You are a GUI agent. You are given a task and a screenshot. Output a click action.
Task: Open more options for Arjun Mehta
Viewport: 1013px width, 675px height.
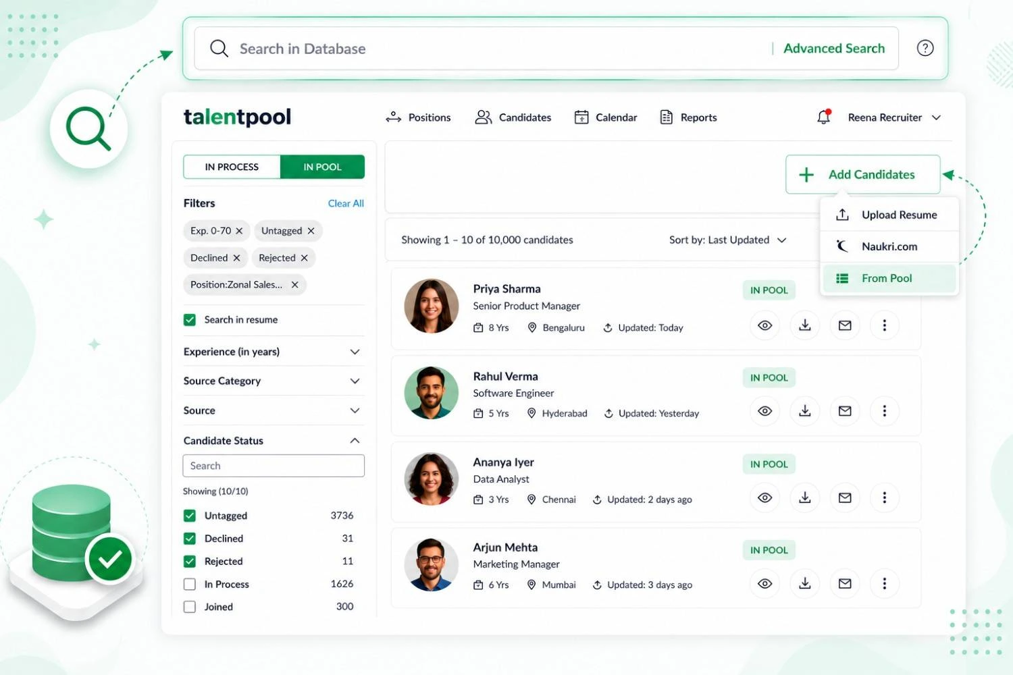coord(885,583)
